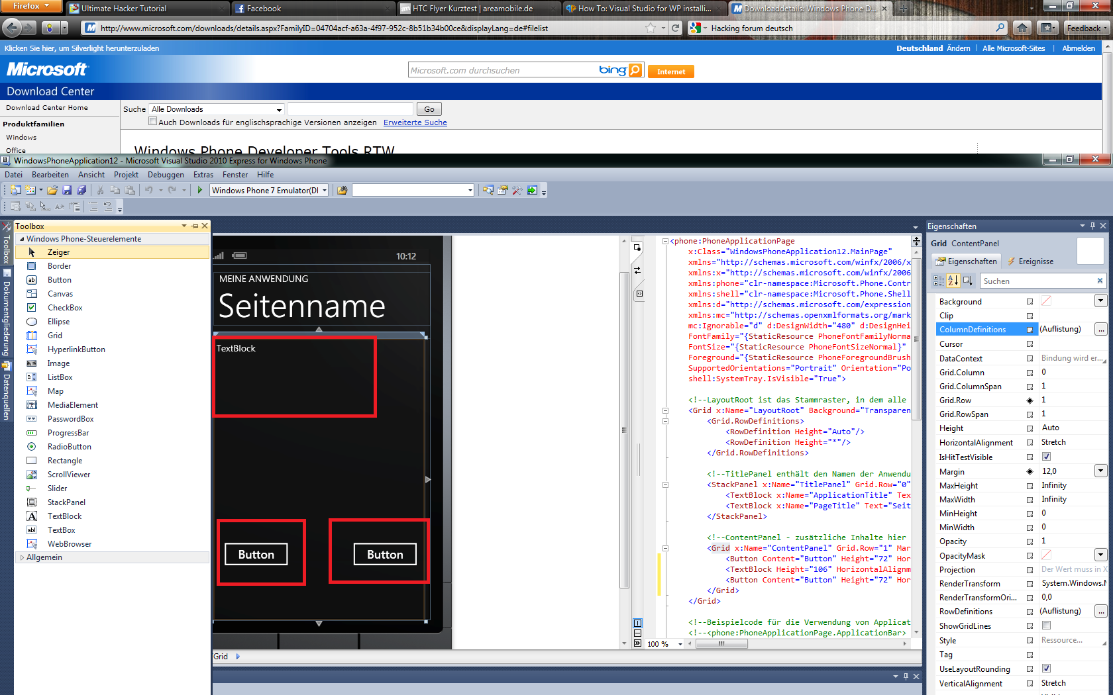Image resolution: width=1113 pixels, height=695 pixels.
Task: Switch to the Facebook browser tab
Action: (x=313, y=9)
